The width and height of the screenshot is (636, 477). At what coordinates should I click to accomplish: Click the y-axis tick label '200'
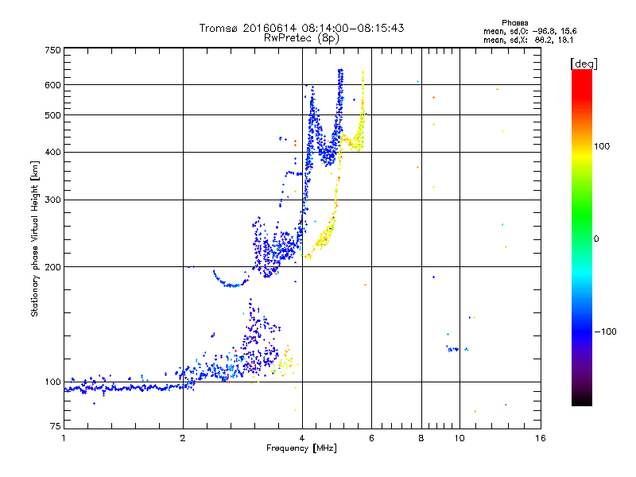coord(52,267)
